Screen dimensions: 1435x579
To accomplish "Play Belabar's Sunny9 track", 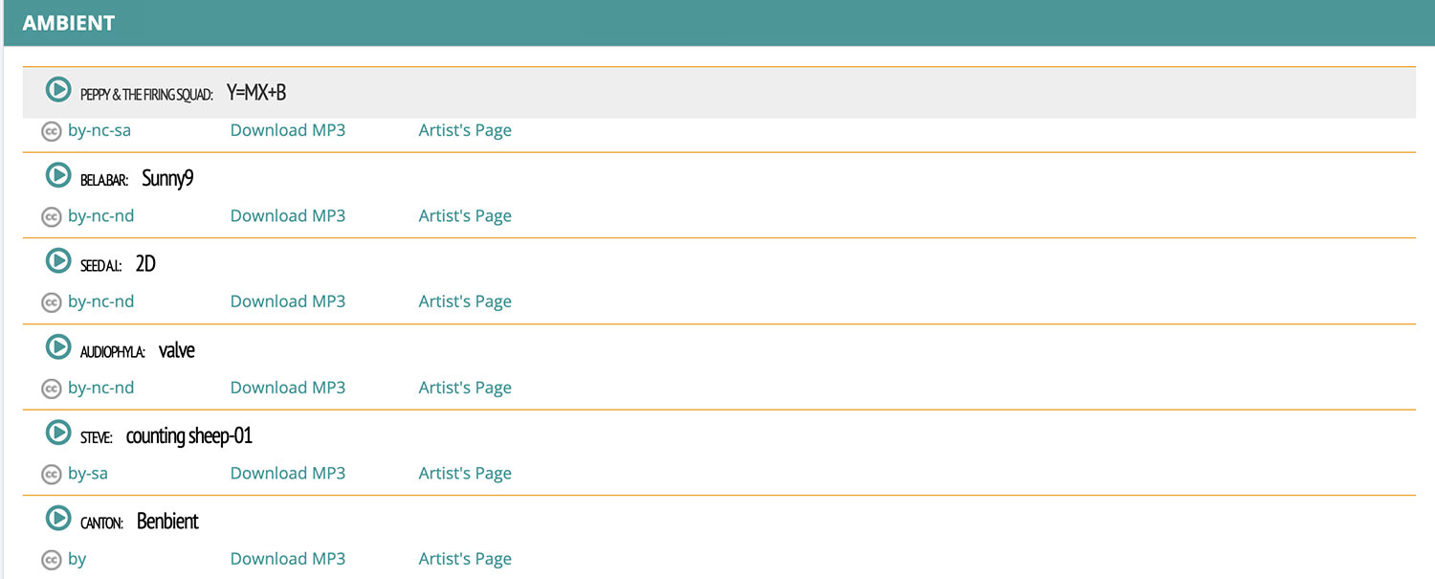I will point(58,175).
